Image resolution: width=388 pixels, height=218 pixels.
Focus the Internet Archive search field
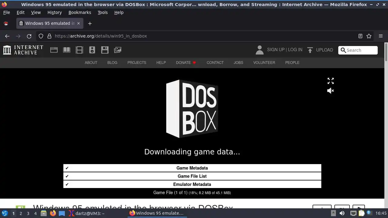(358, 50)
